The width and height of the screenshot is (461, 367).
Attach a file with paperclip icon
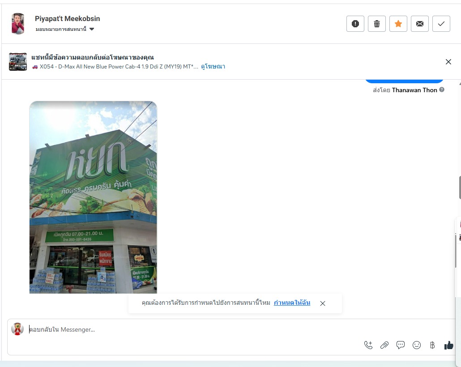pos(384,345)
